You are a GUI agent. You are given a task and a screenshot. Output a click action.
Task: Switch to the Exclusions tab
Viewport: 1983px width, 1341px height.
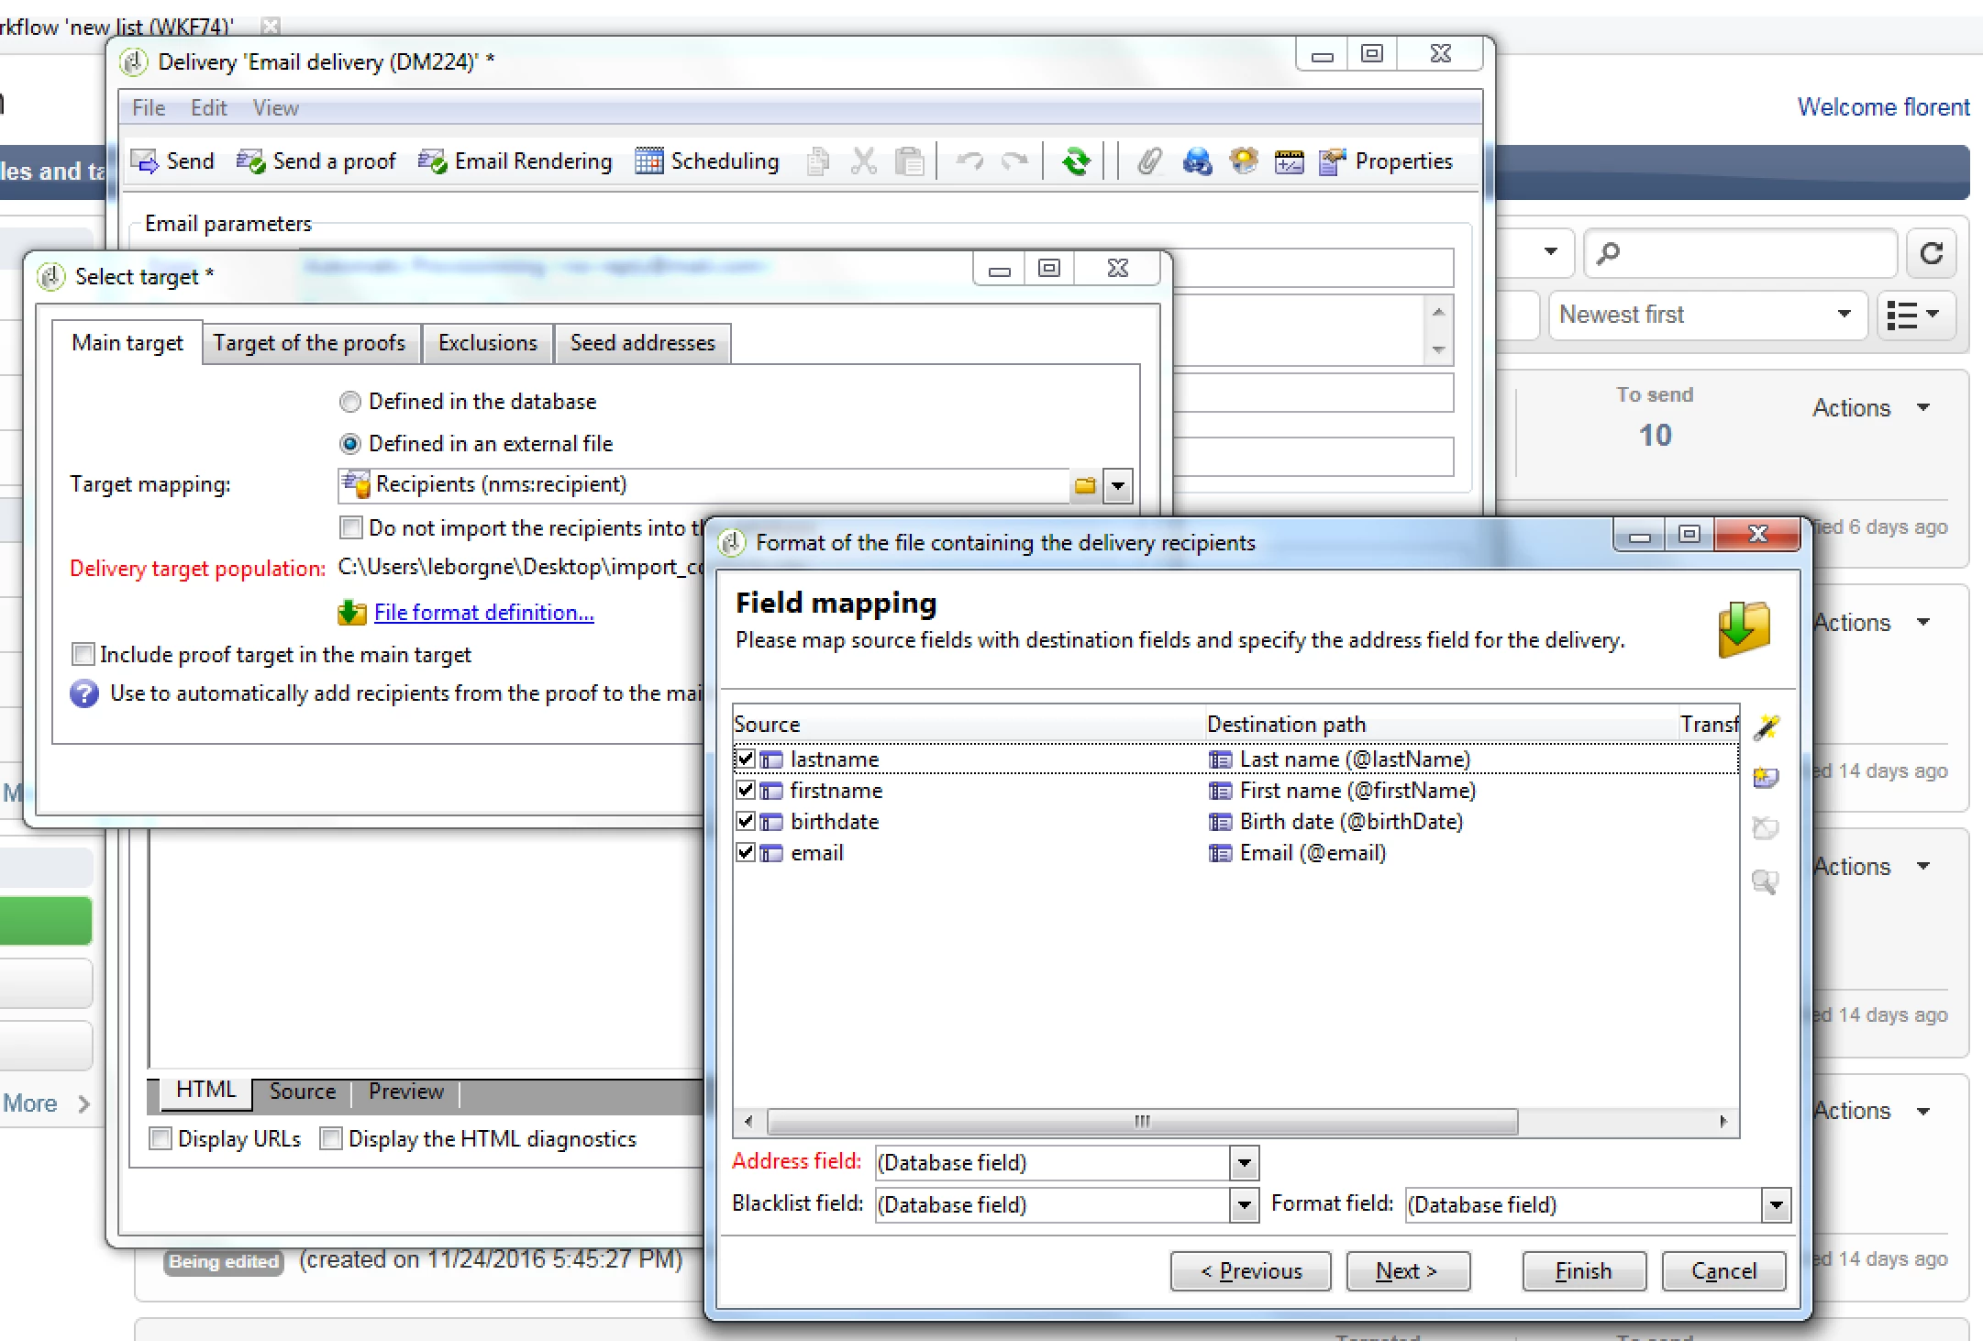[487, 343]
